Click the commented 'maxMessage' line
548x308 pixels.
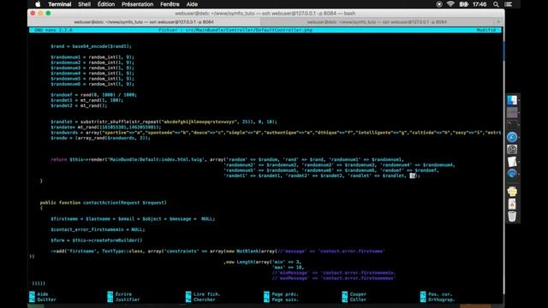pos(334,278)
